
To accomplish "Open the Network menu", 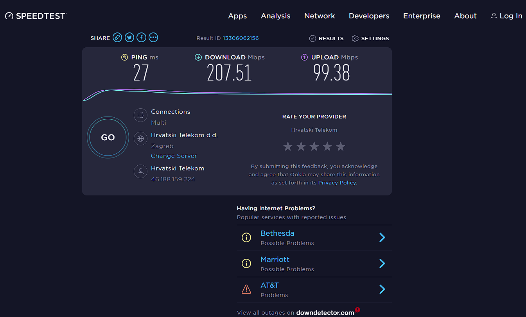I will pos(320,16).
